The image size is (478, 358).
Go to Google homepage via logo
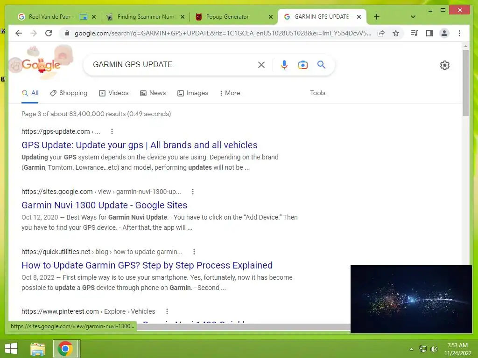pyautogui.click(x=41, y=64)
